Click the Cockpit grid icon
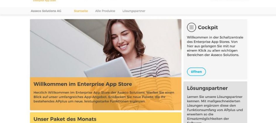The height and width of the screenshot is (123, 276). pyautogui.click(x=191, y=27)
